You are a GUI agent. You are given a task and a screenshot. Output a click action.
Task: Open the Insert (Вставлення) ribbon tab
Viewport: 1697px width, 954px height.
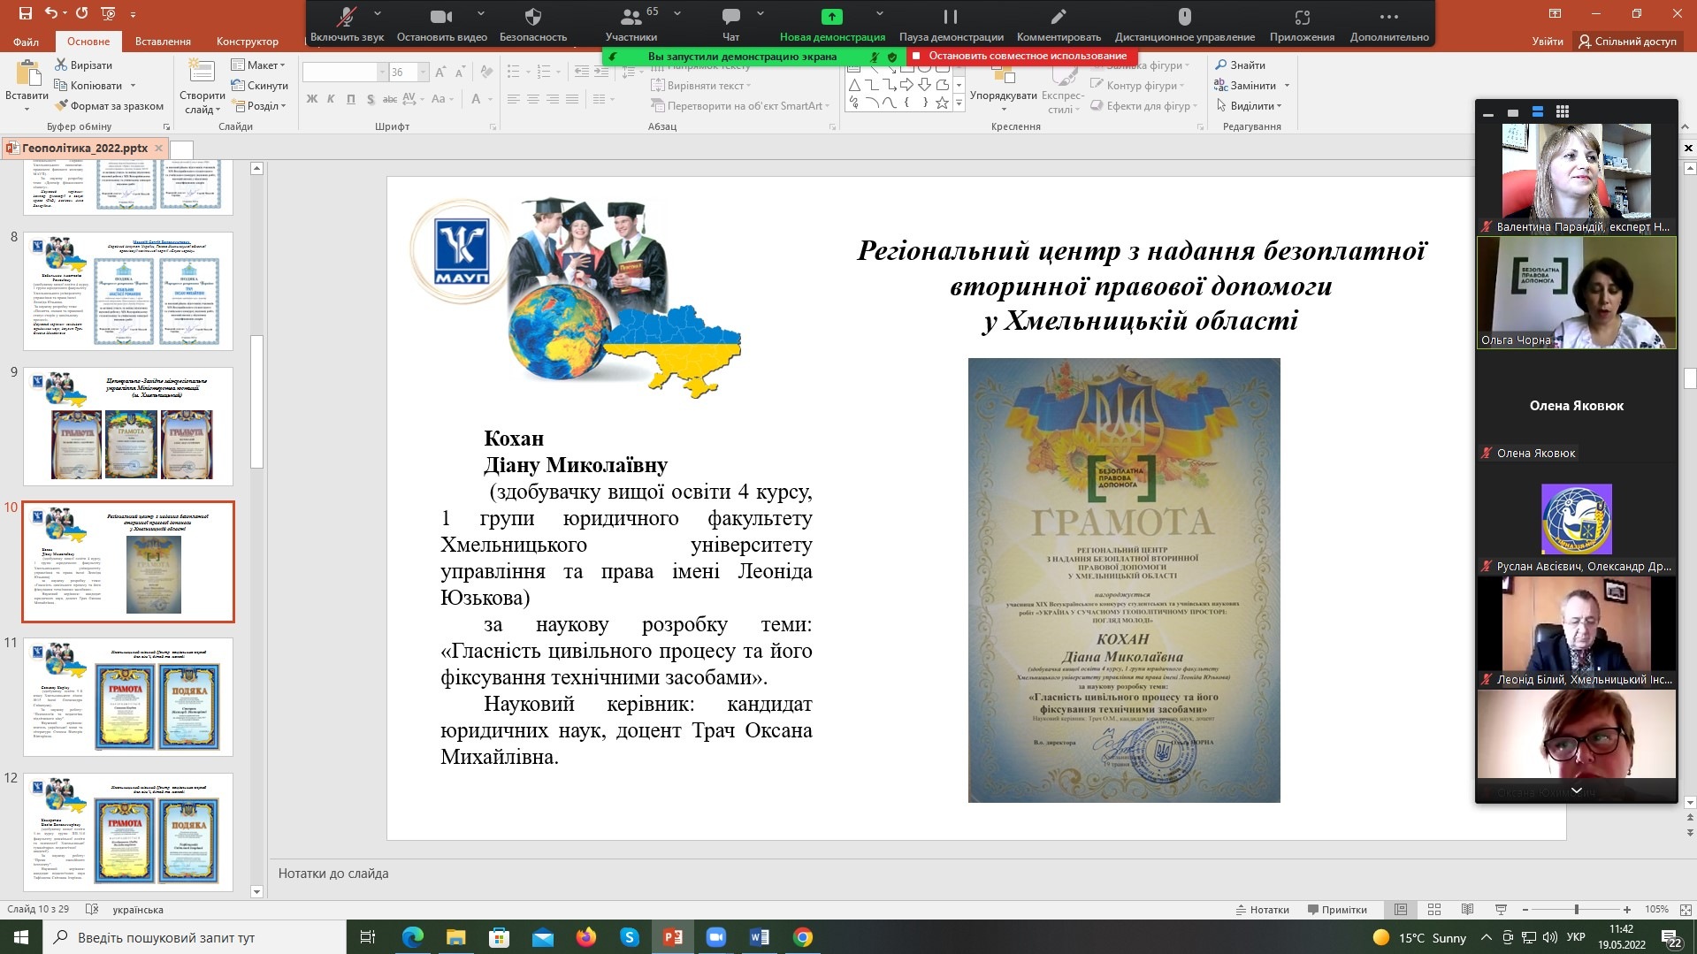click(x=163, y=42)
